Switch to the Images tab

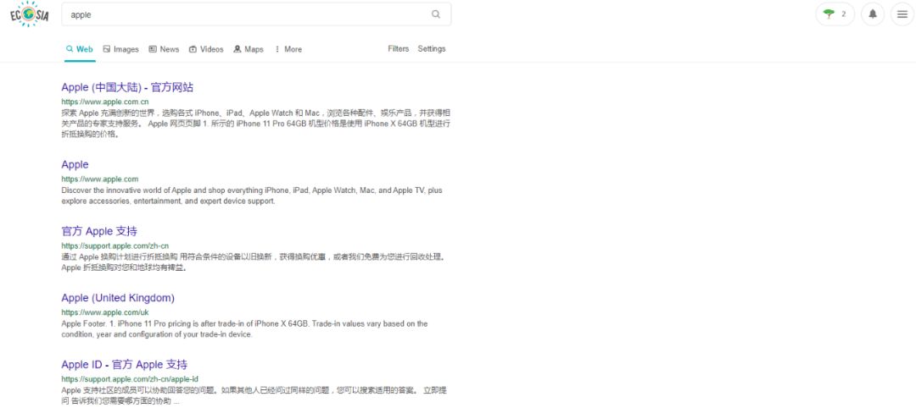(x=121, y=50)
